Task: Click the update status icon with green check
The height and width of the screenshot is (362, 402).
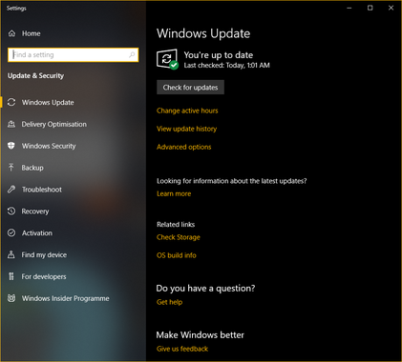Action: [167, 59]
